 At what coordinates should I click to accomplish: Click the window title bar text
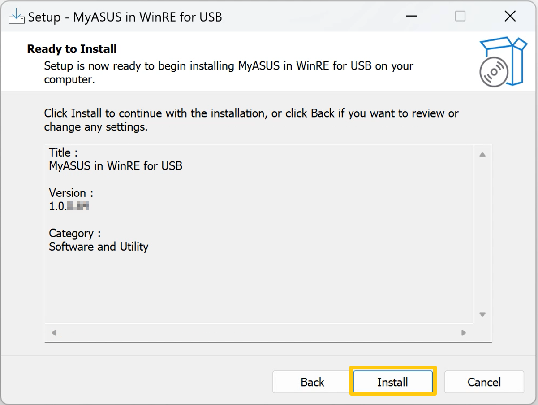coord(125,17)
